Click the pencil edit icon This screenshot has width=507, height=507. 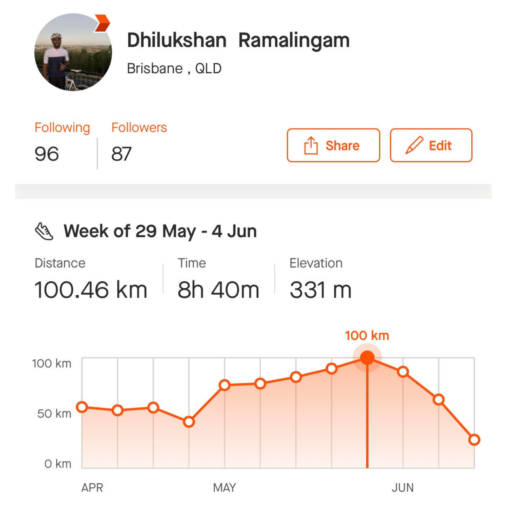pyautogui.click(x=414, y=145)
